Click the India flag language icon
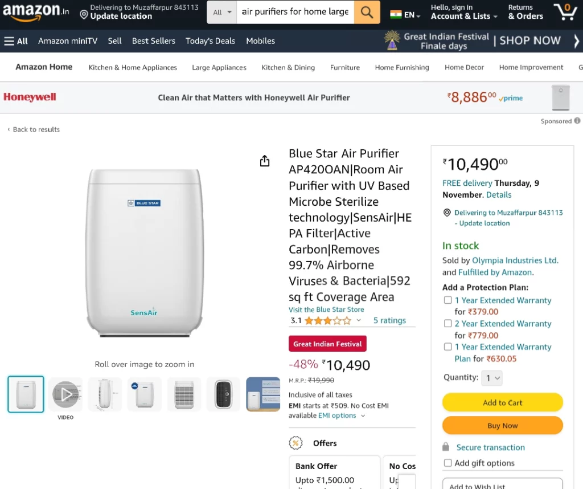Viewport: 583px width, 489px height. coord(396,15)
